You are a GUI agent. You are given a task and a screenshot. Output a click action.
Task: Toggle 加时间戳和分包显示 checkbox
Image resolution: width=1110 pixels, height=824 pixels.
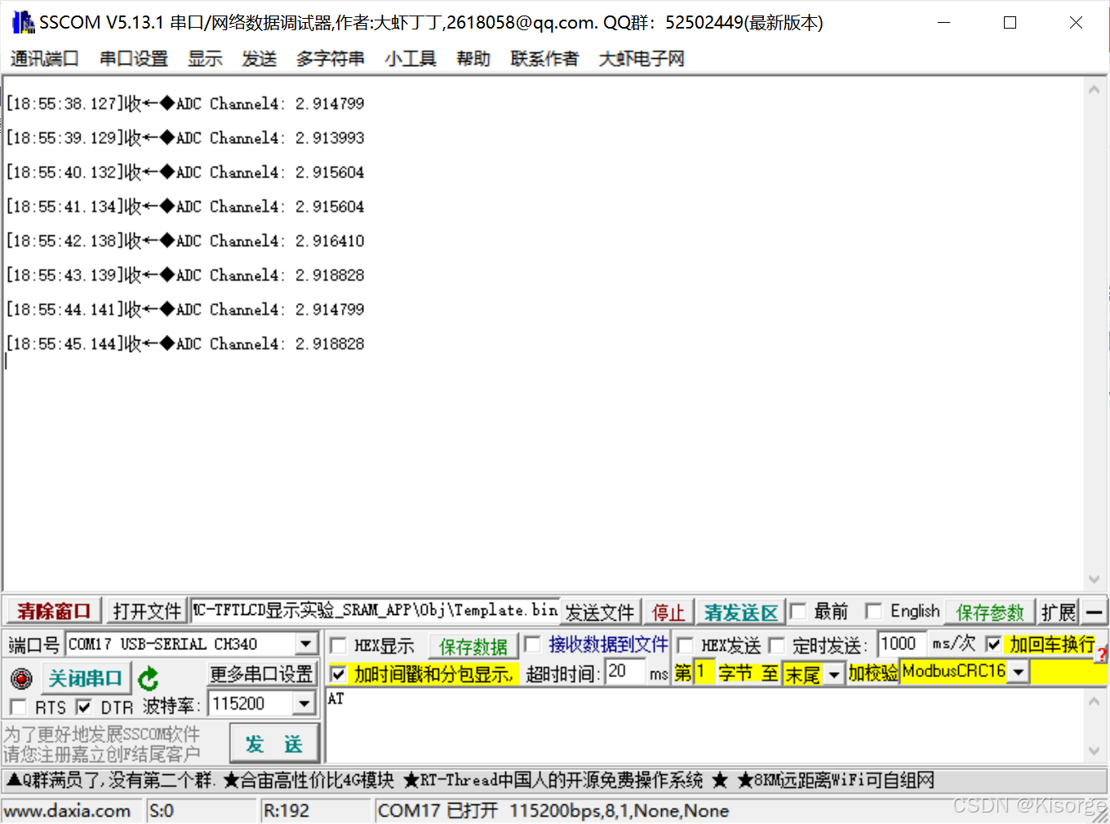pos(339,674)
